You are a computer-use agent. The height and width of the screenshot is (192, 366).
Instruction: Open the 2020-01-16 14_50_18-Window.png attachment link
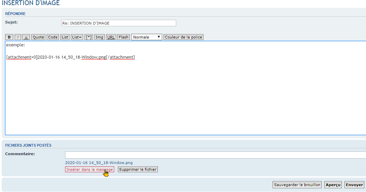[99, 163]
